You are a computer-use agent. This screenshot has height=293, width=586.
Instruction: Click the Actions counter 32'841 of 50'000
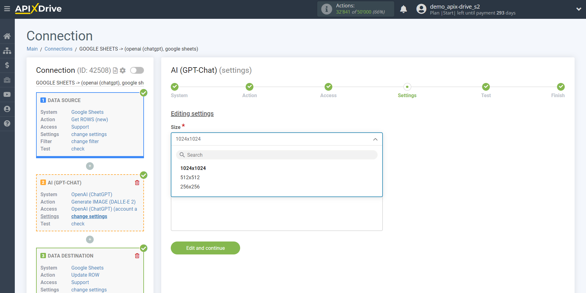point(360,12)
